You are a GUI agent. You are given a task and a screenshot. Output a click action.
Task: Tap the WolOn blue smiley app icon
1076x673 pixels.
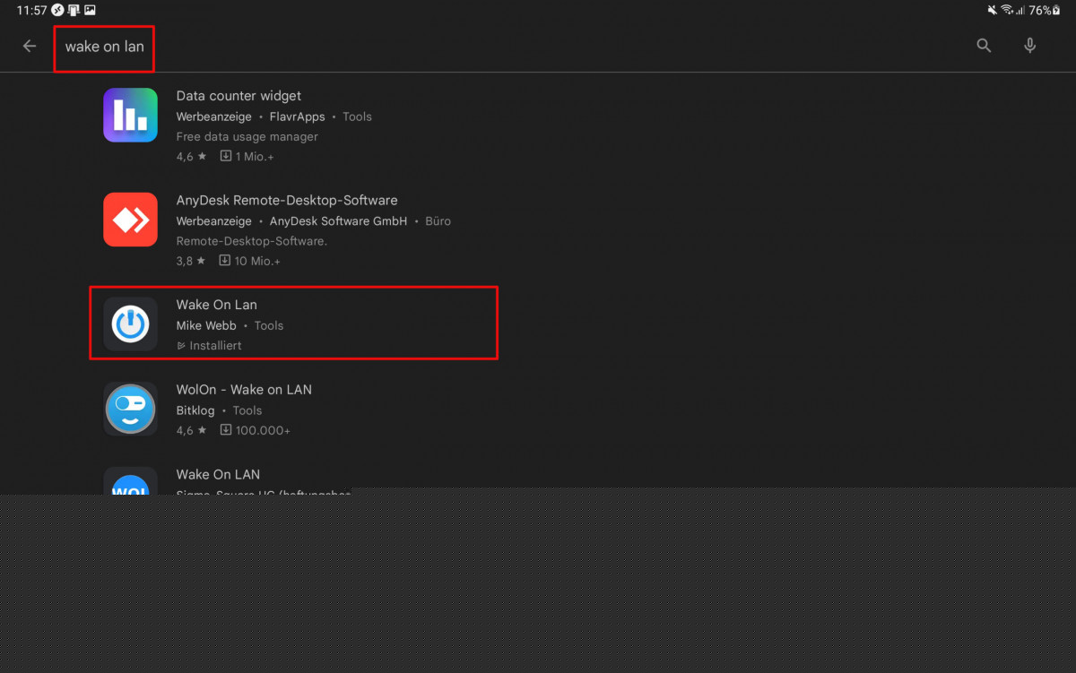130,409
